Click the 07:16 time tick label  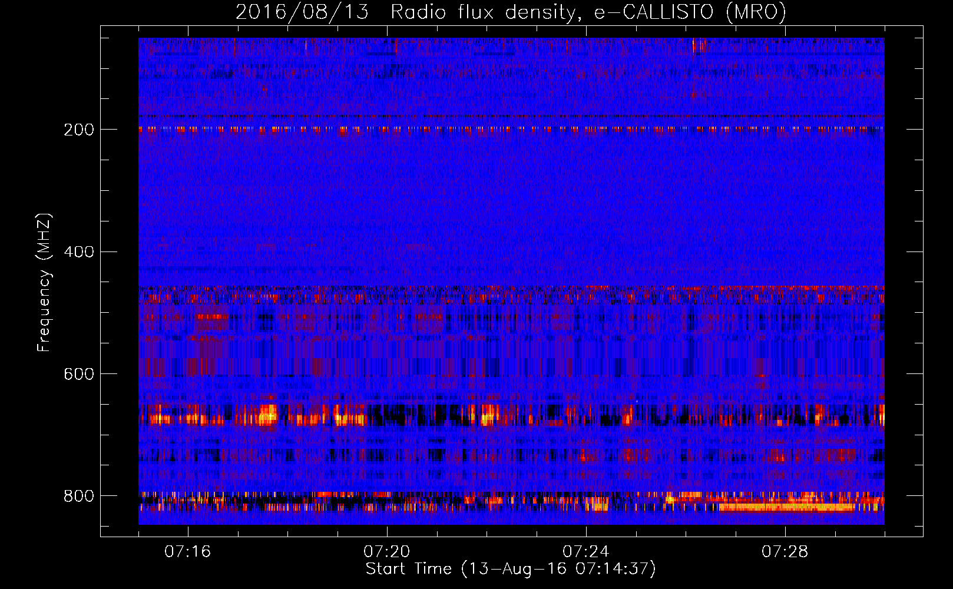click(x=187, y=552)
